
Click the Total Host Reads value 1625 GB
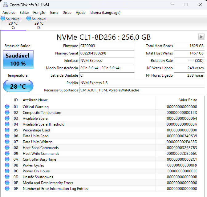[x=189, y=46]
